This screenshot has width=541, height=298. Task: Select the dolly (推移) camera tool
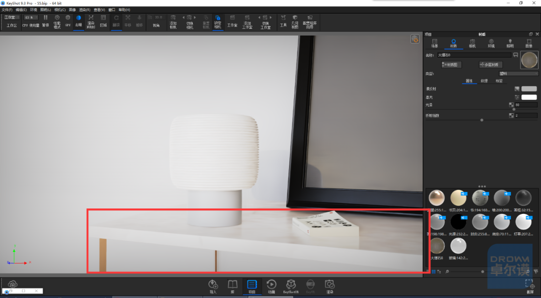139,21
